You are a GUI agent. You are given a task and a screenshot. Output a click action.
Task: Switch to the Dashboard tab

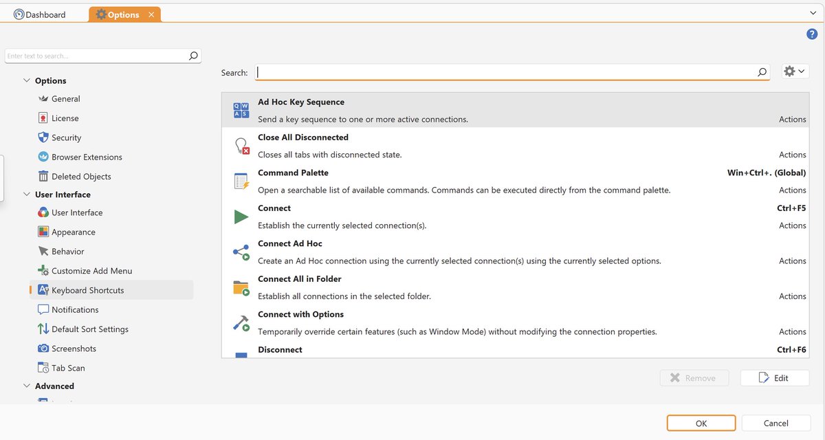point(40,14)
